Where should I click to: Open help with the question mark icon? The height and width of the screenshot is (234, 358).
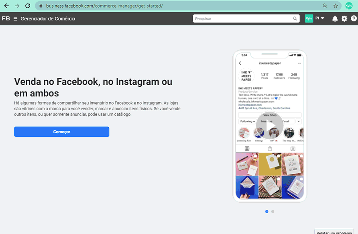tap(354, 18)
